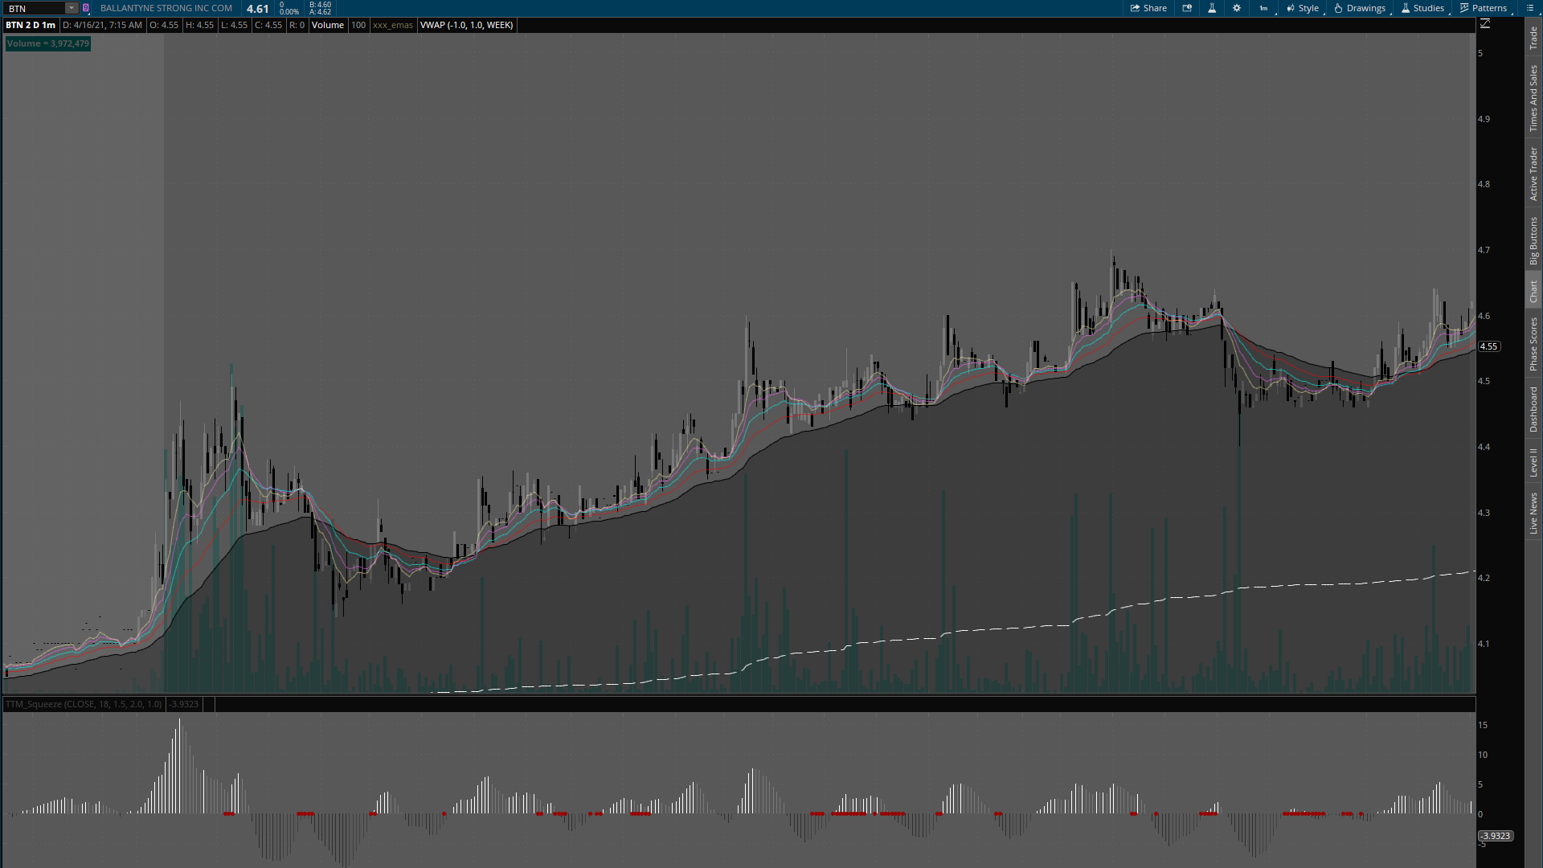This screenshot has height=868, width=1543.
Task: Open the Drawings menu
Action: (1360, 8)
